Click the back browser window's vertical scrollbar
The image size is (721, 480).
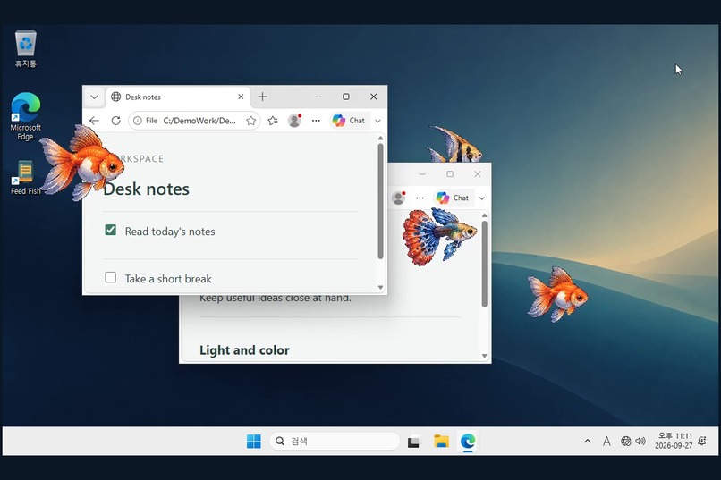click(484, 264)
